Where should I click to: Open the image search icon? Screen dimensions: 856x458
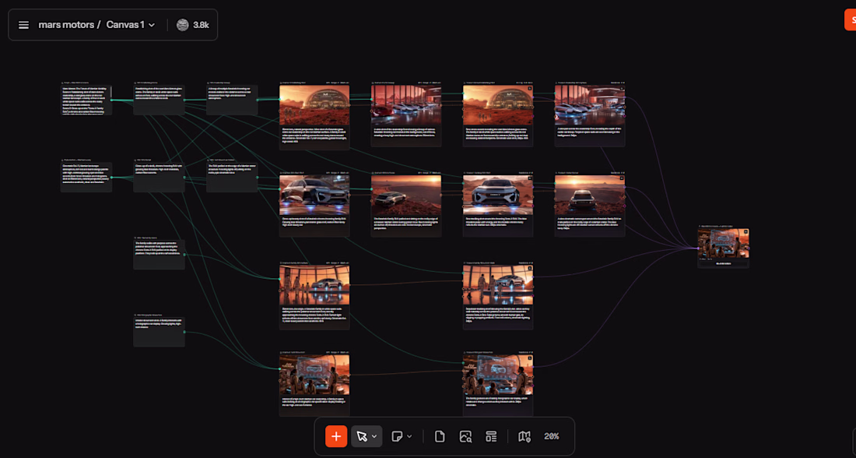[x=465, y=436]
